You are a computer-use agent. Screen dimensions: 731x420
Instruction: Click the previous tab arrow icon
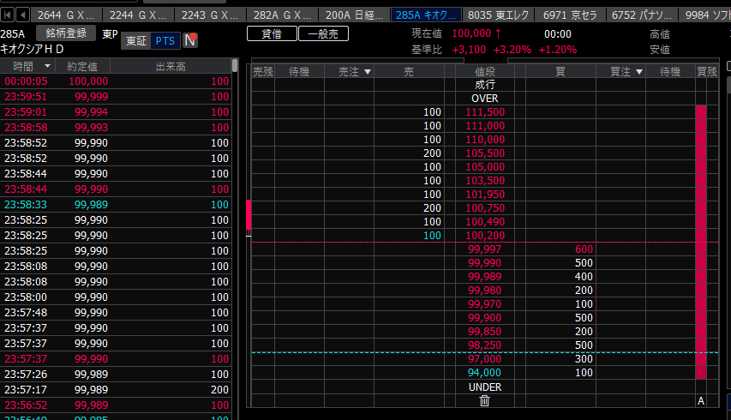click(x=23, y=15)
